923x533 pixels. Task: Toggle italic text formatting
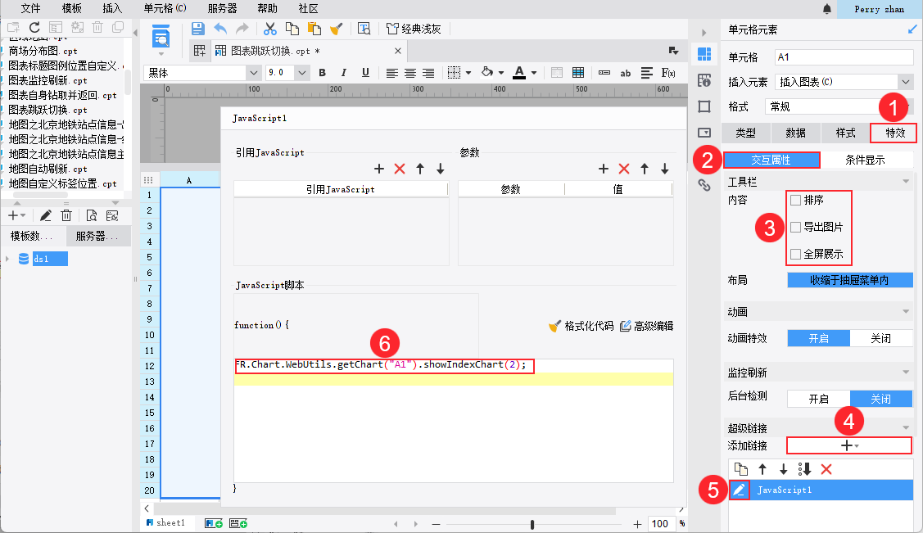(x=344, y=72)
